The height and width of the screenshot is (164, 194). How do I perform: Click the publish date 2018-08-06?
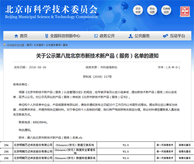click(x=38, y=67)
